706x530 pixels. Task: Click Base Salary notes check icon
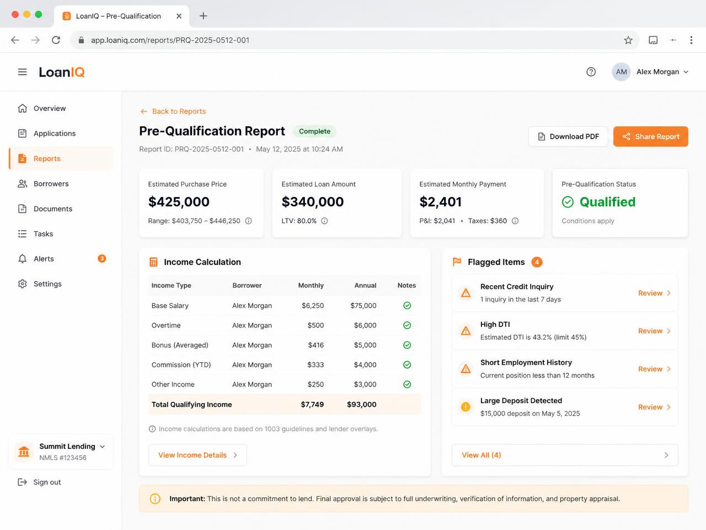click(407, 305)
